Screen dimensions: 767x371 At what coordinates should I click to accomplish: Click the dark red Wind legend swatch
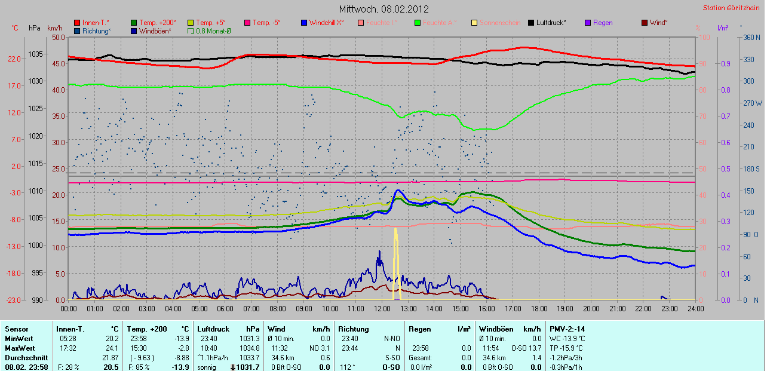coord(645,23)
